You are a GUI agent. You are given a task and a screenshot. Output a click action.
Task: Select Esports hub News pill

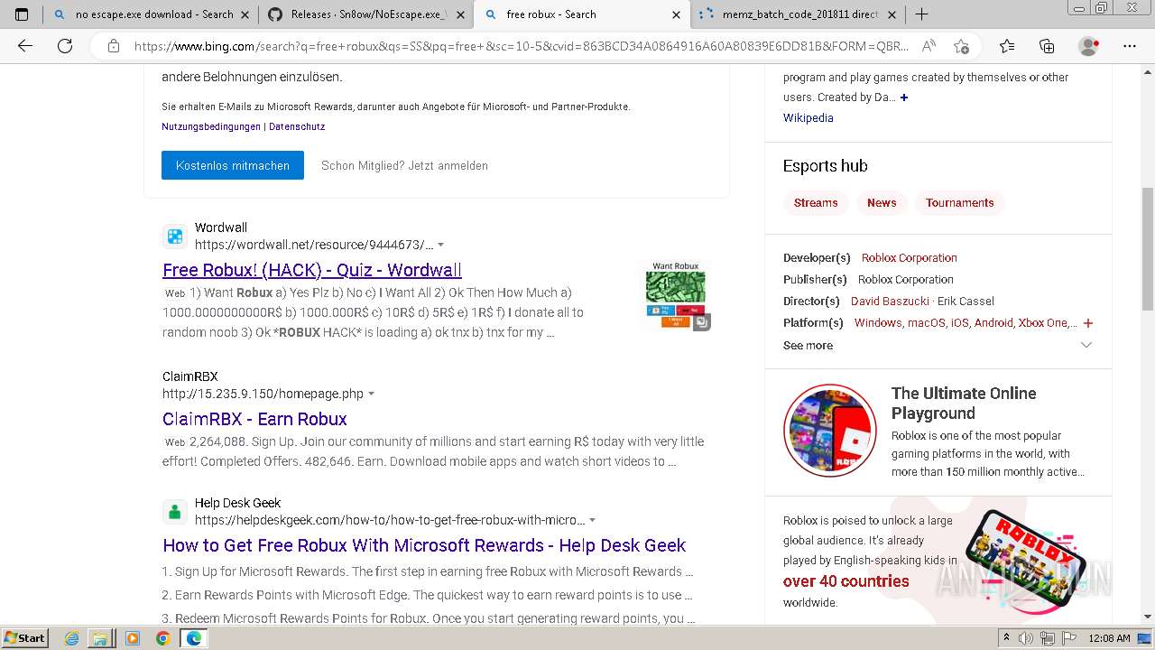(882, 202)
